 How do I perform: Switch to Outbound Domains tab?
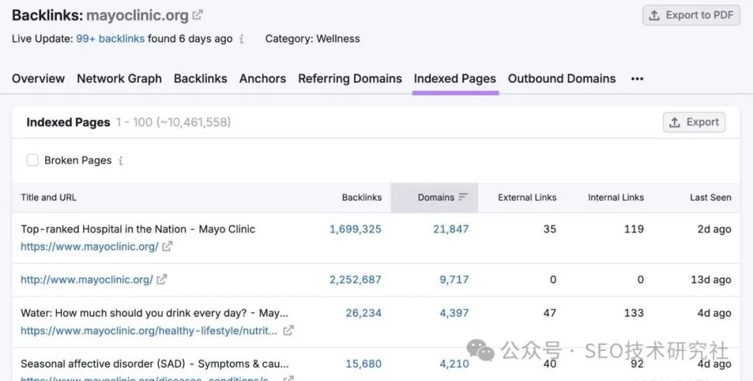click(562, 79)
